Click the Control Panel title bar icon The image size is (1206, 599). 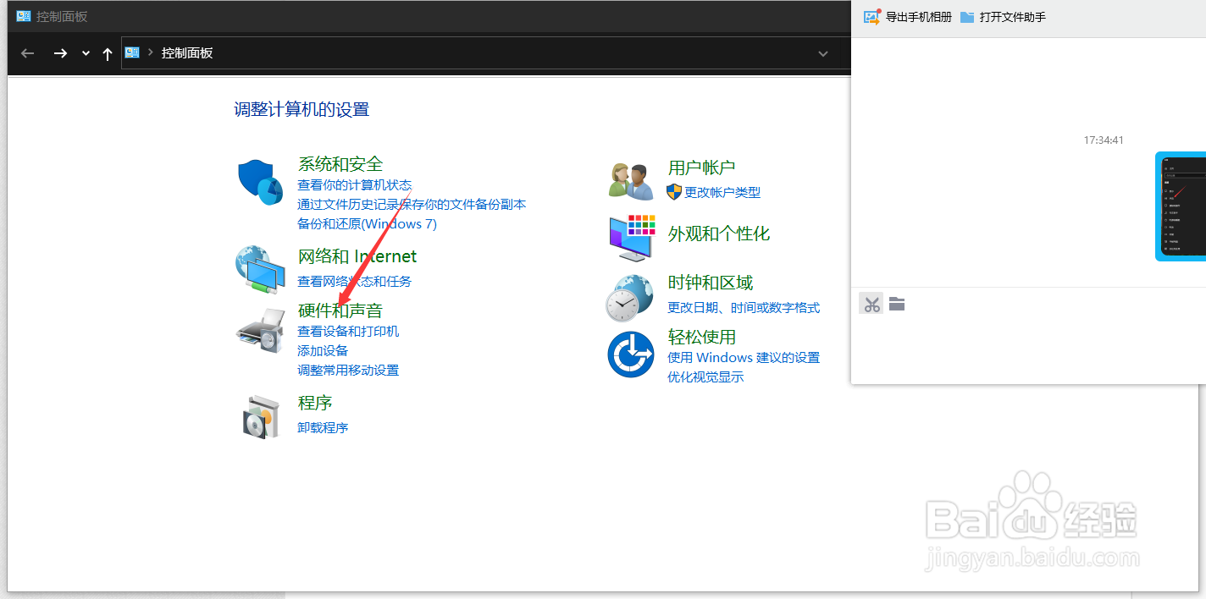click(24, 16)
